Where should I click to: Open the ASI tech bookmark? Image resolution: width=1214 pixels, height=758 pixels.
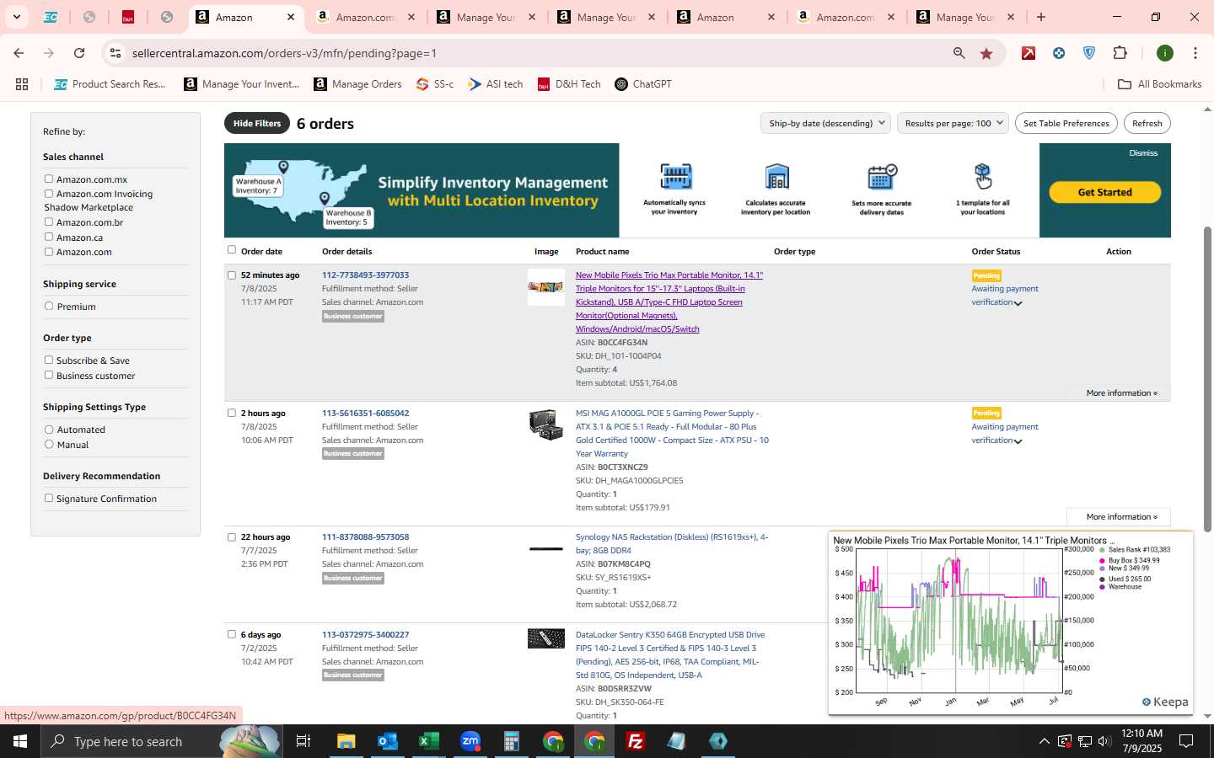496,84
